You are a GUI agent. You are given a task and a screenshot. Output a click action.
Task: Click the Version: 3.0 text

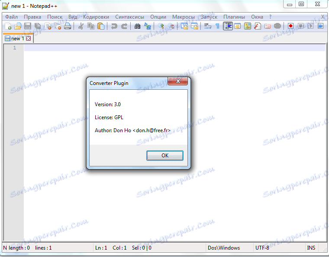pyautogui.click(x=108, y=104)
